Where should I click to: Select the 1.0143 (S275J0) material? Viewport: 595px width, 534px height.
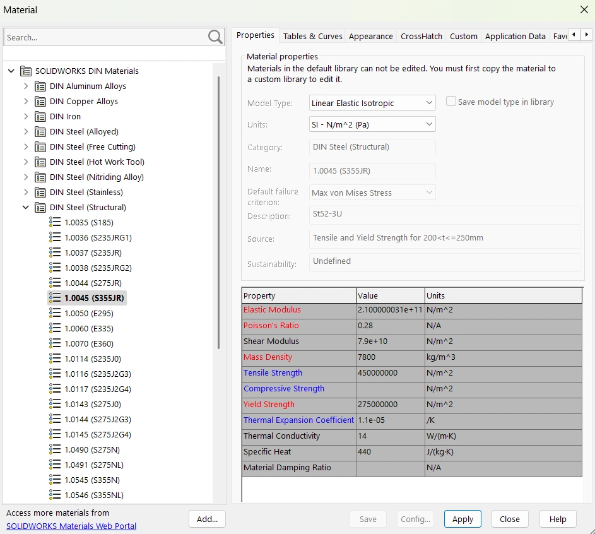coord(93,404)
